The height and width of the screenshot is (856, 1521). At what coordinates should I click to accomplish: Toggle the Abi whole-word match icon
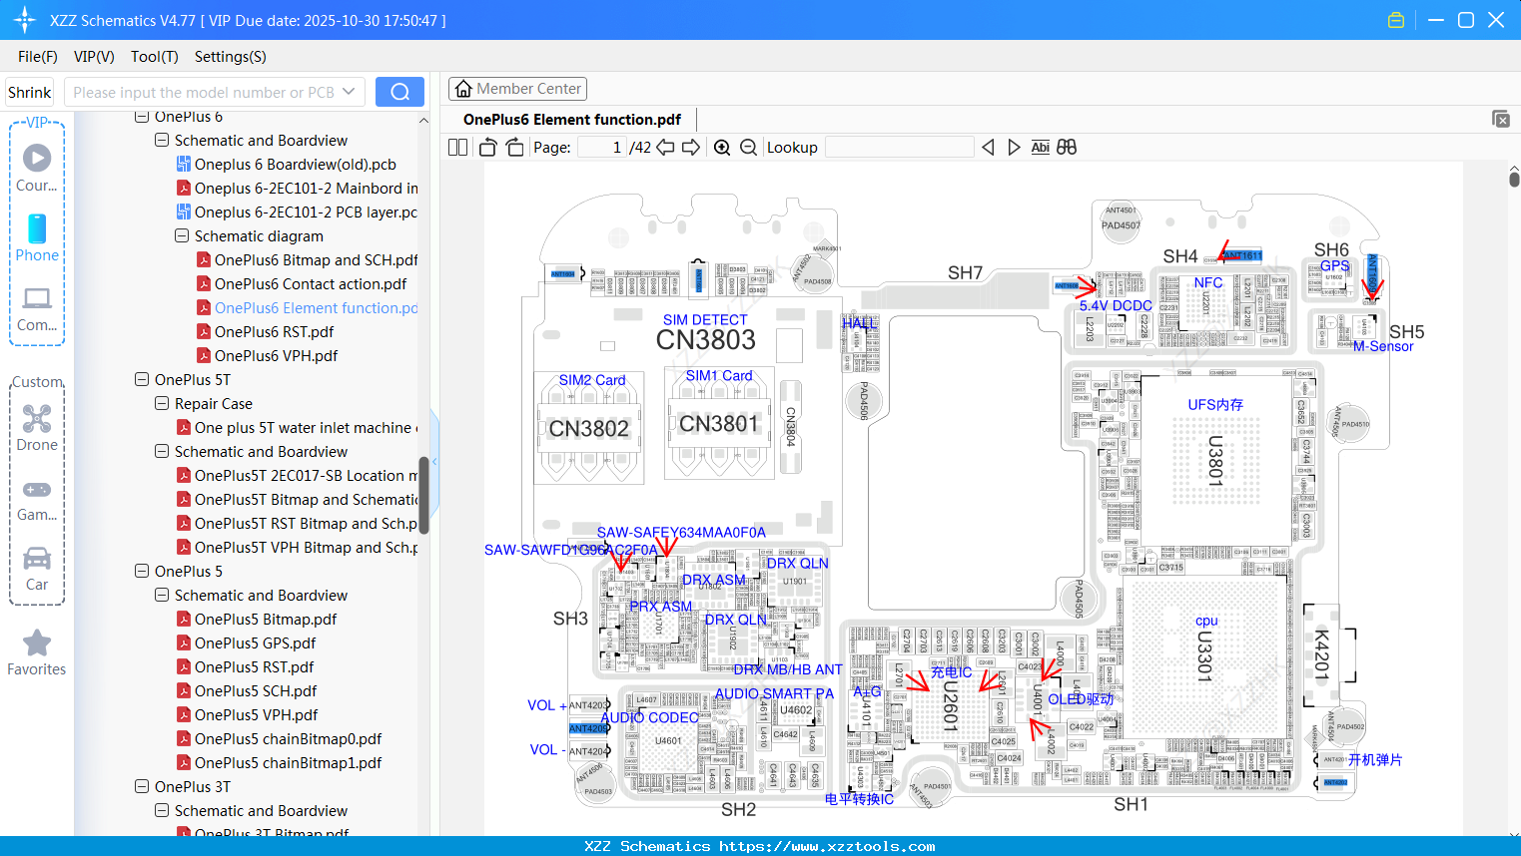click(x=1040, y=148)
